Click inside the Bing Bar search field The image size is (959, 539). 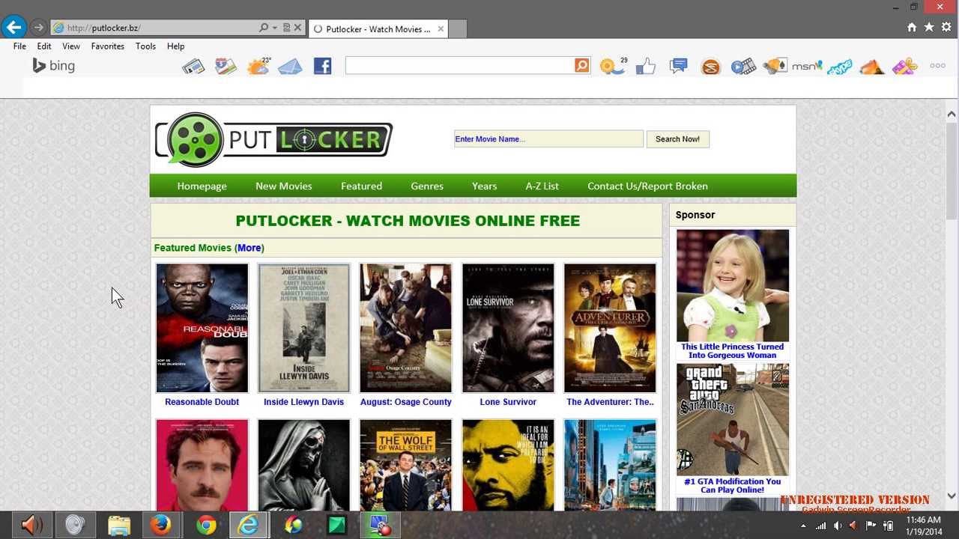(459, 66)
